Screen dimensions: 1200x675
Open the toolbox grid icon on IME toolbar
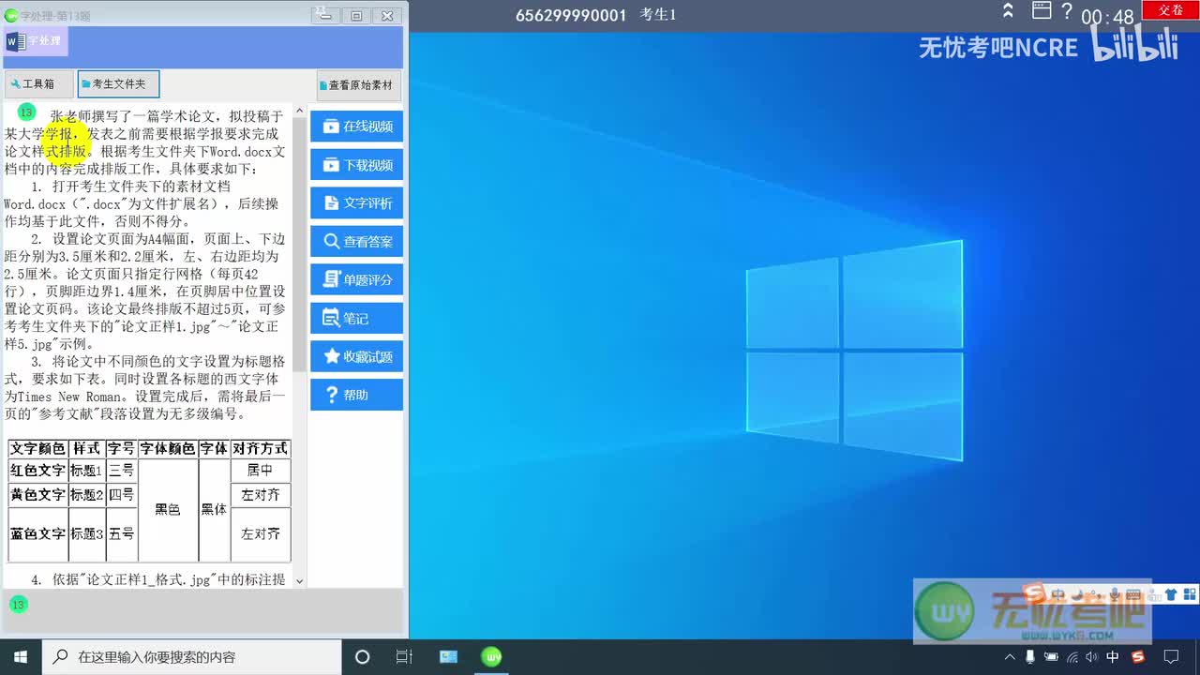[1190, 594]
